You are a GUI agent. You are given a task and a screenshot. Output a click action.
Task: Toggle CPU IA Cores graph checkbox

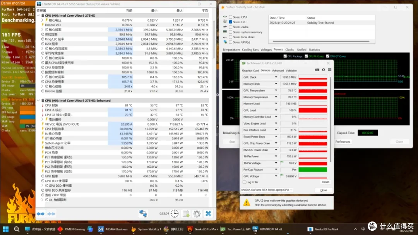(306, 56)
